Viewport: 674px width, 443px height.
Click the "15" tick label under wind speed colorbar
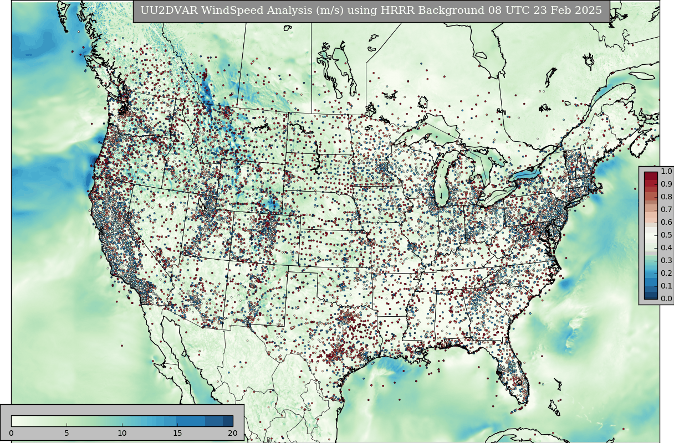click(x=177, y=433)
